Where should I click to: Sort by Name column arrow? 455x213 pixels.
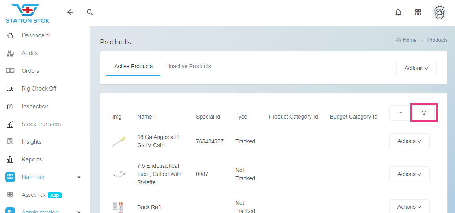155,117
